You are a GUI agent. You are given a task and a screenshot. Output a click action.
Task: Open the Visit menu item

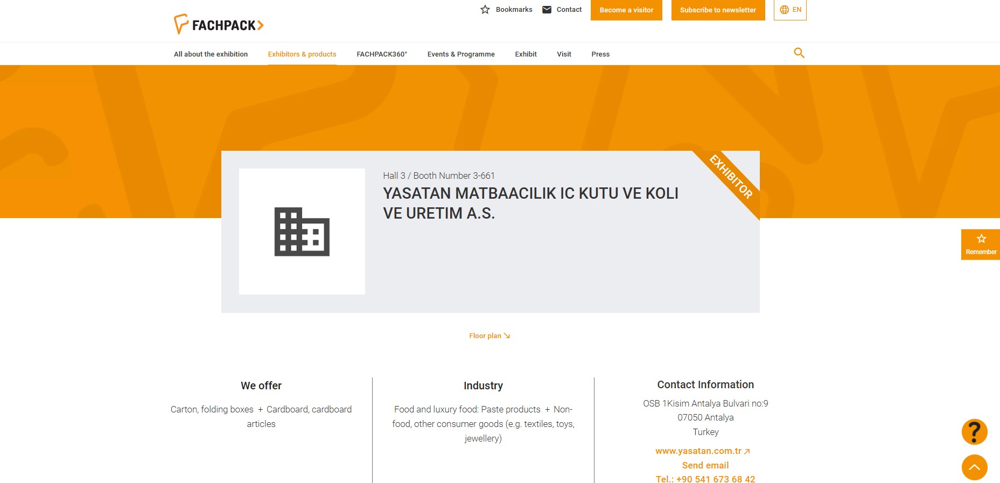[564, 54]
